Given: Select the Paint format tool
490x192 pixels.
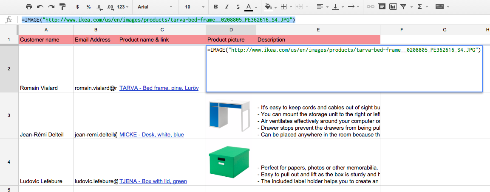Looking at the screenshot, I should pos(62,7).
